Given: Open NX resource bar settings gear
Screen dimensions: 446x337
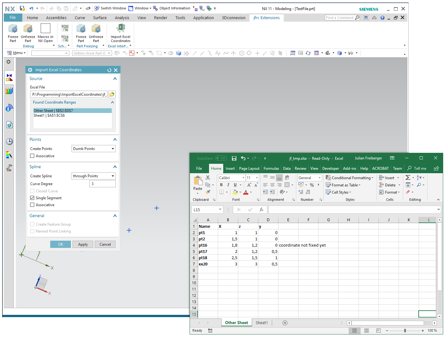Looking at the screenshot, I should 8,62.
